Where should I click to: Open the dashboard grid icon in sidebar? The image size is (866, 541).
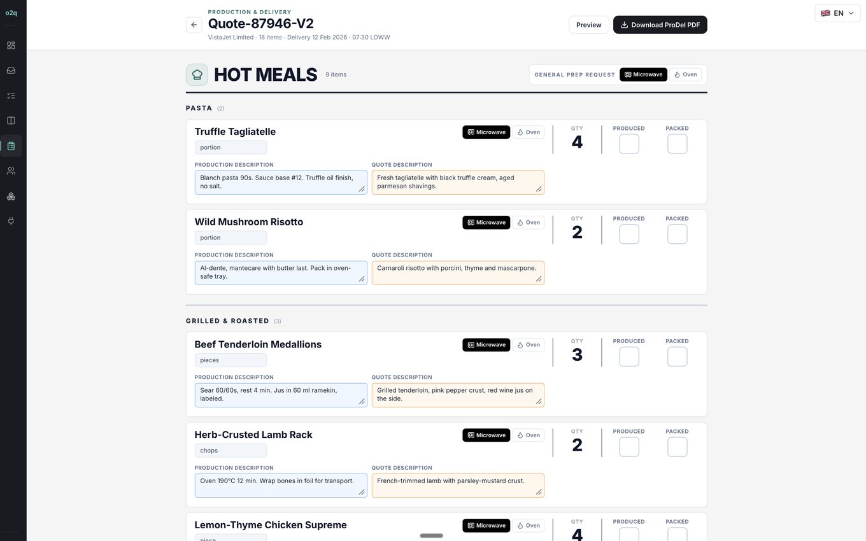[x=11, y=46]
